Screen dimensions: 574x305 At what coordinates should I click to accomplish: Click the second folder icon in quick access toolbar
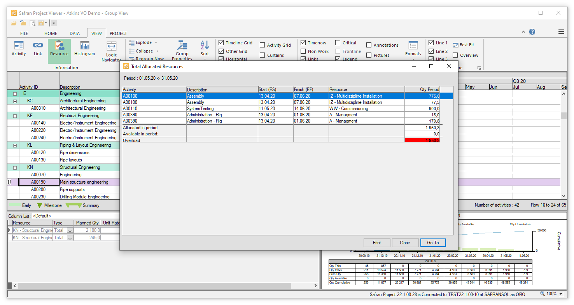(23, 23)
